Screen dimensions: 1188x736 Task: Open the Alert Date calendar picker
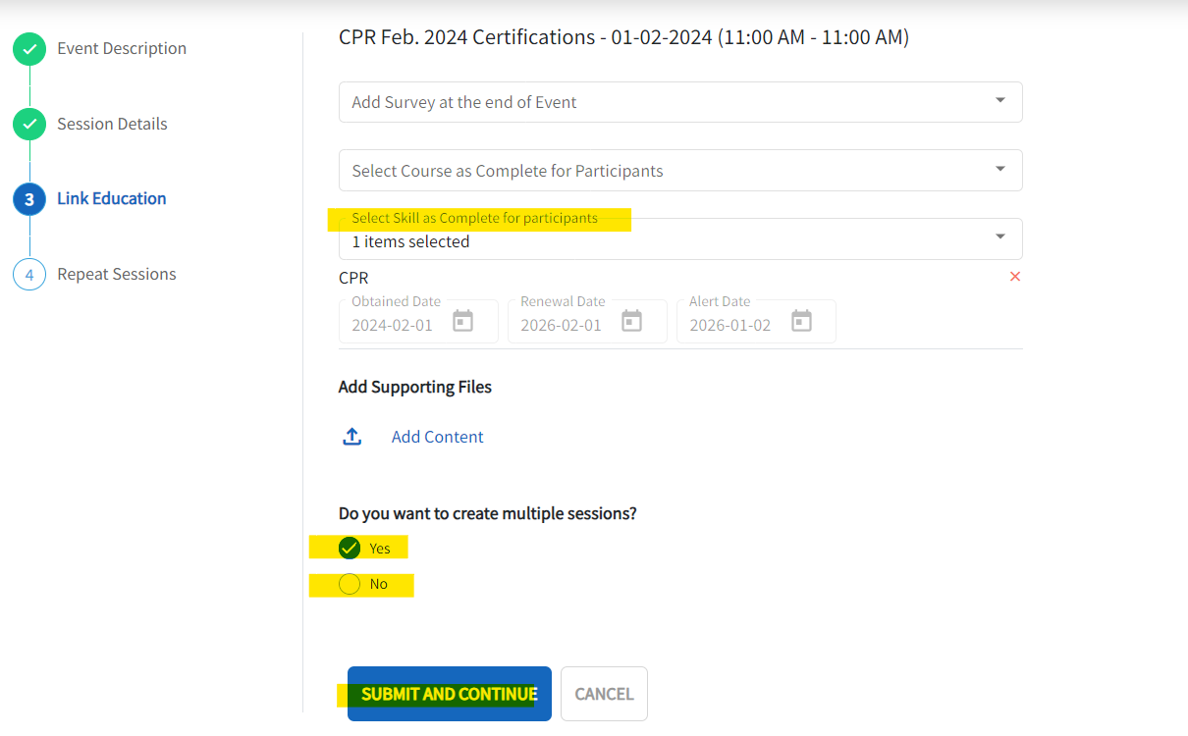pyautogui.click(x=803, y=322)
